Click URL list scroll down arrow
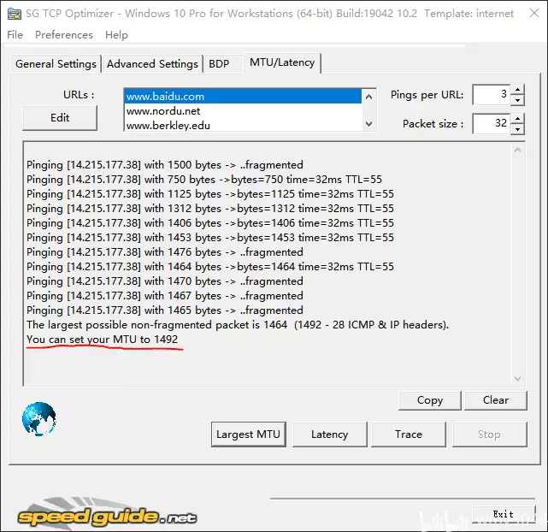The width and height of the screenshot is (548, 532). click(368, 124)
